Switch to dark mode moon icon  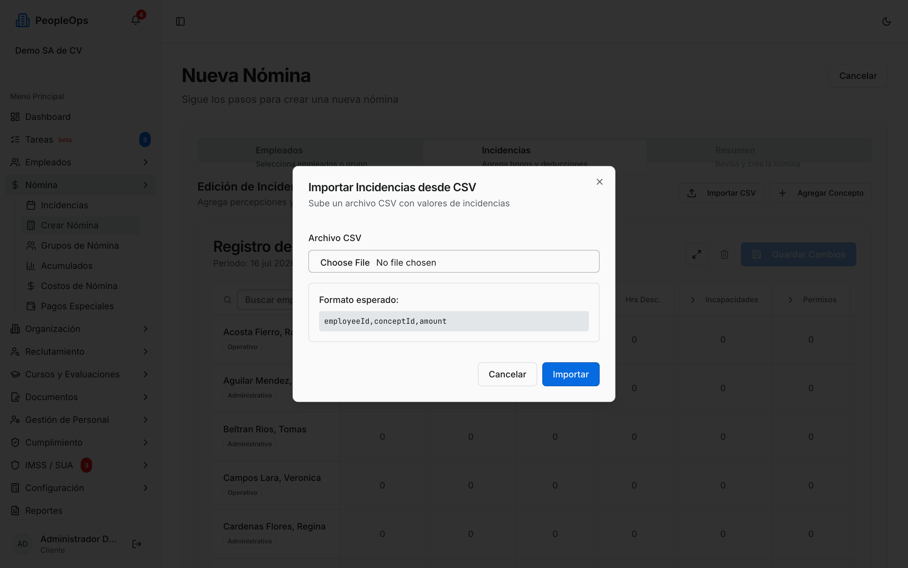tap(886, 21)
